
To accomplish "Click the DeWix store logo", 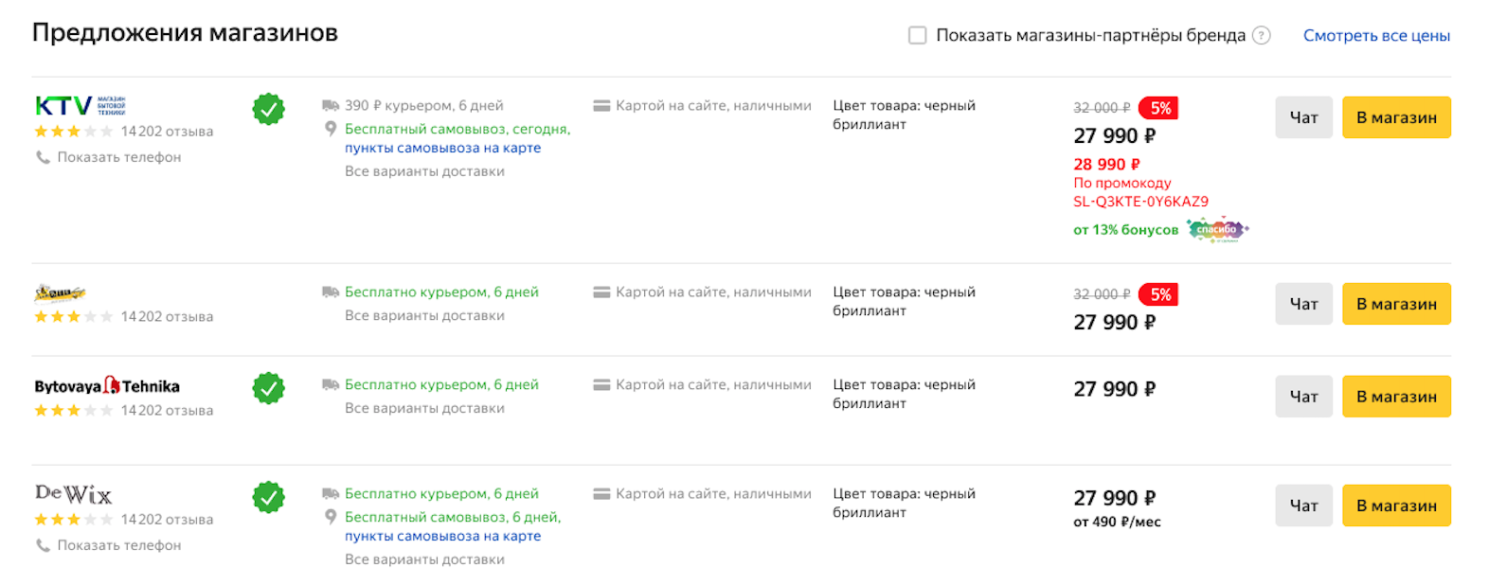I will click(73, 494).
